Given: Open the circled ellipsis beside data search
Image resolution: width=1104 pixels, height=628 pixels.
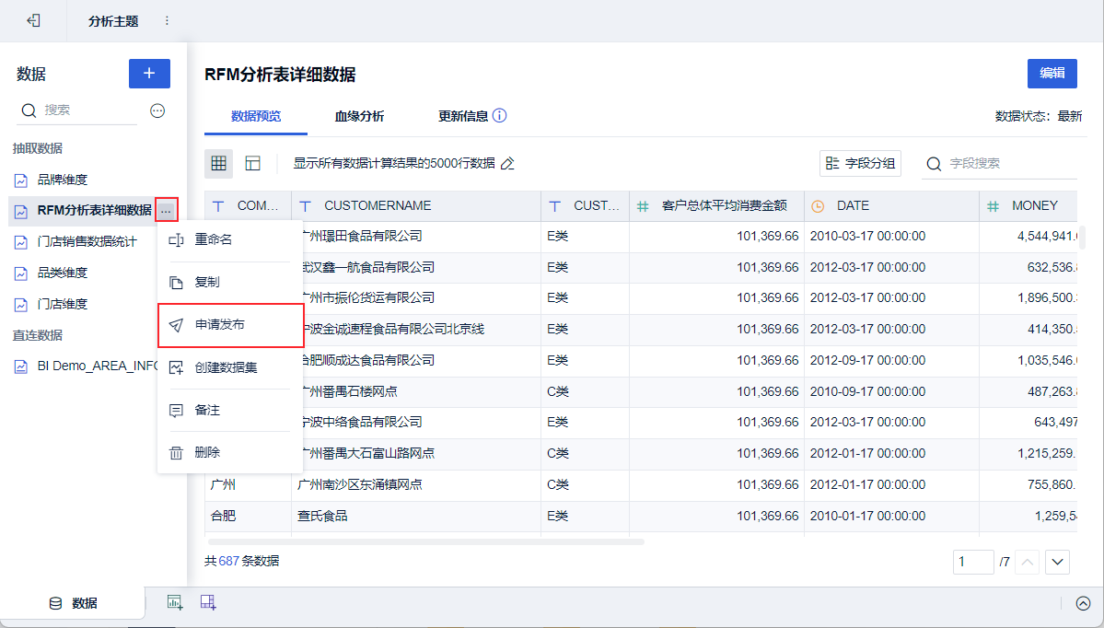Looking at the screenshot, I should point(157,110).
